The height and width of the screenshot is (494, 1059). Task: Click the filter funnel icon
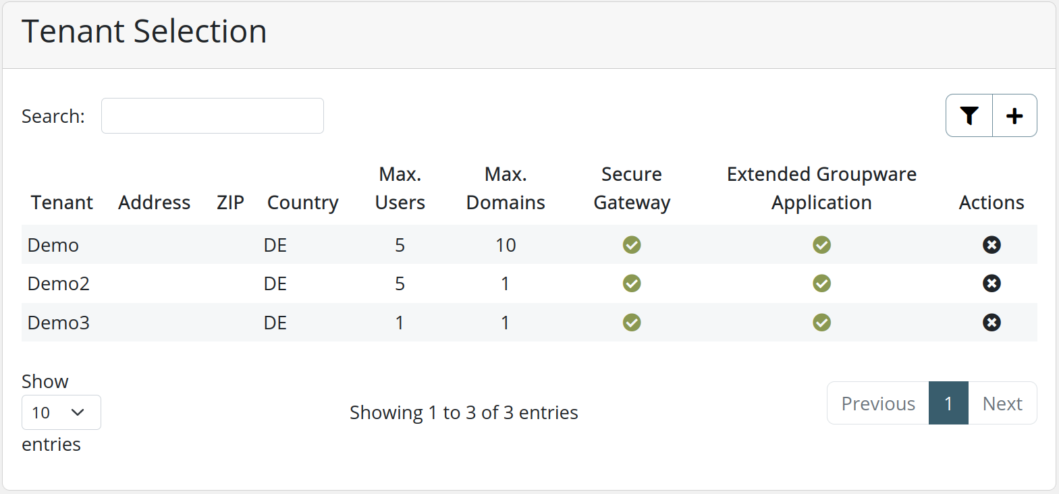coord(969,115)
